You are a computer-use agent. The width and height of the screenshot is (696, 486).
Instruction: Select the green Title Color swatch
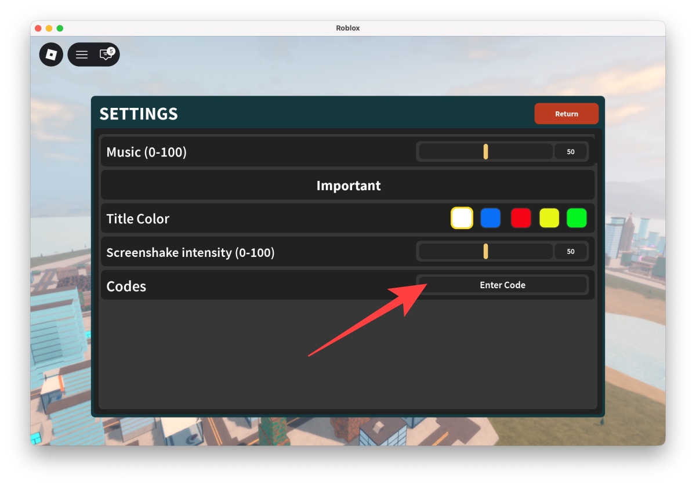[577, 218]
